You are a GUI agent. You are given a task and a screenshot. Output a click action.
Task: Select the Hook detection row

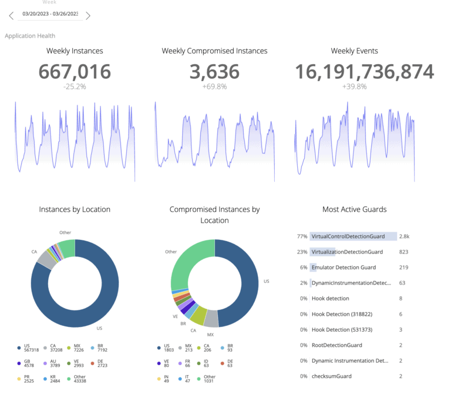[353, 299]
